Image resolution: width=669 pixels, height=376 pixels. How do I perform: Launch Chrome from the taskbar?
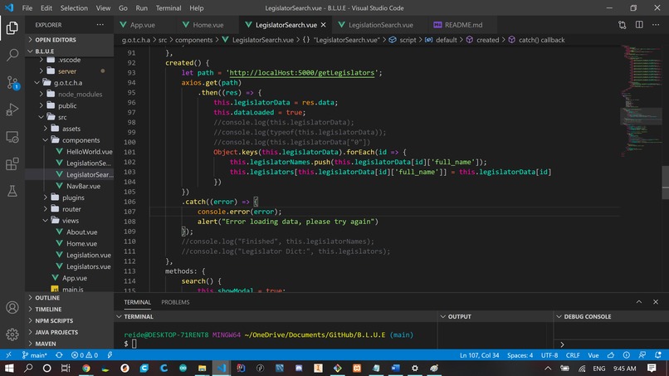click(86, 368)
